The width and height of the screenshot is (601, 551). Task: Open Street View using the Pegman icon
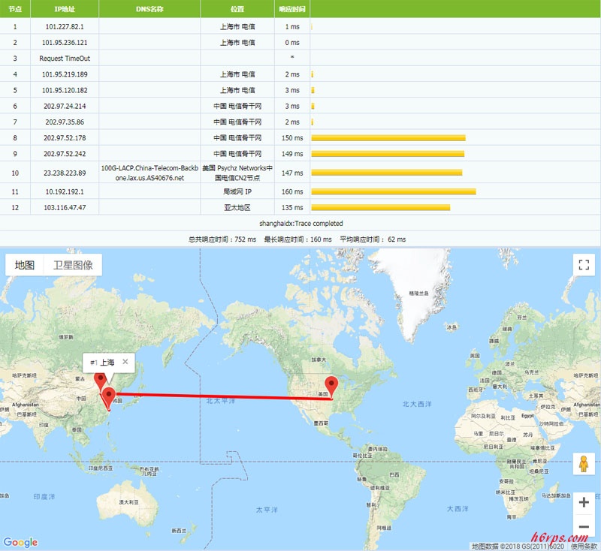[x=584, y=464]
